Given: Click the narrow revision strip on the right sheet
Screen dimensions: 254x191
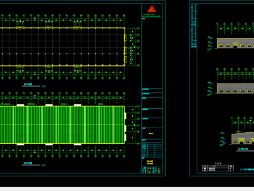Looking at the screenshot, I should coord(194,26).
